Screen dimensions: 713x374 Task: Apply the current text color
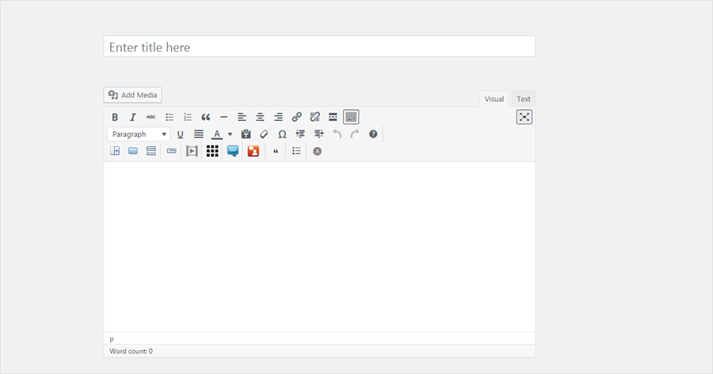[x=216, y=134]
